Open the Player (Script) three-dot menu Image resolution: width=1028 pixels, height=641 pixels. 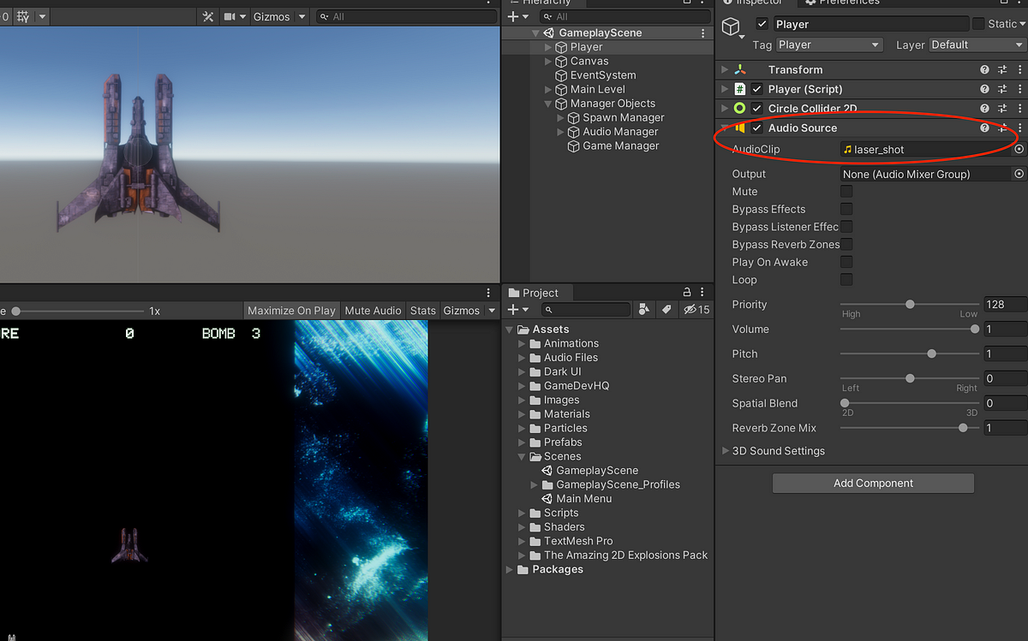1019,89
